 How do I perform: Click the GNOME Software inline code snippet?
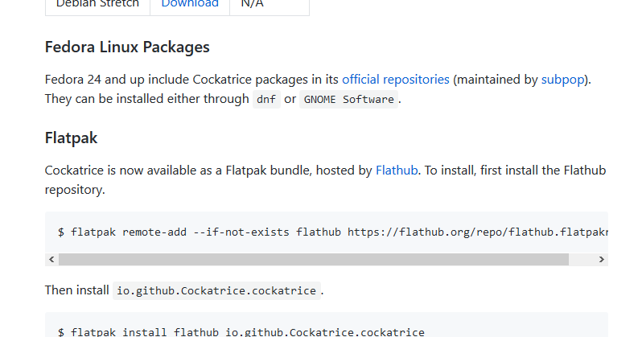348,99
